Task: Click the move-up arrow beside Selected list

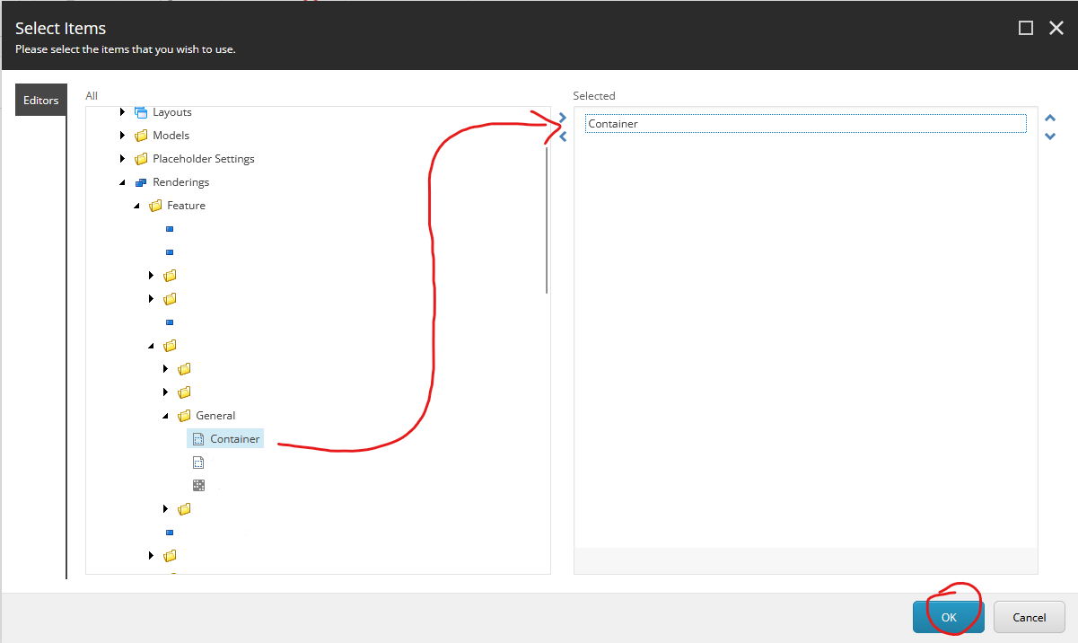Action: pos(1050,118)
